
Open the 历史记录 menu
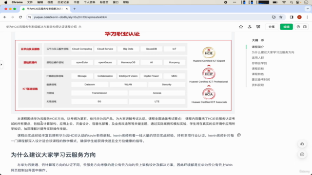tap(63, 2)
